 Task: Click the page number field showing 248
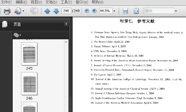pyautogui.click(x=66, y=11)
